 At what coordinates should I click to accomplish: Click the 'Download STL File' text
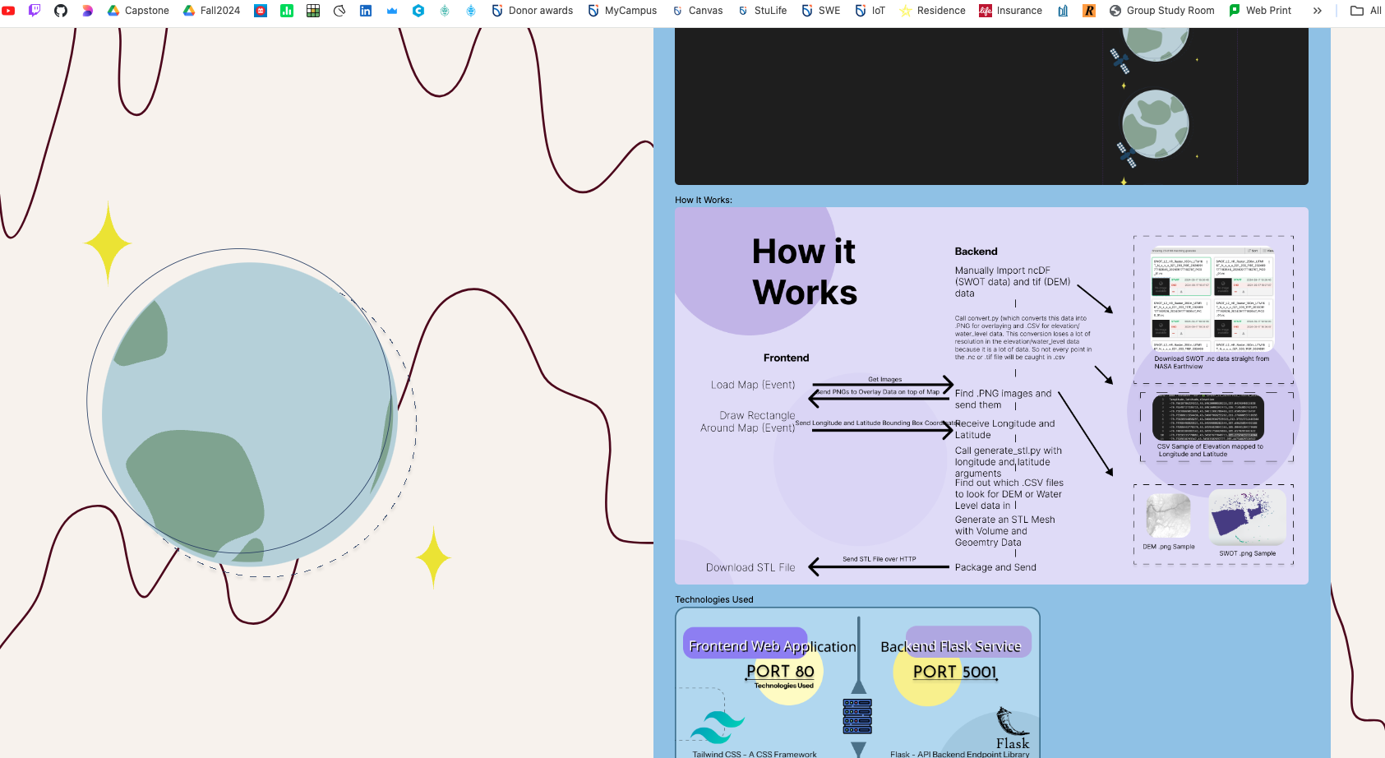point(750,567)
